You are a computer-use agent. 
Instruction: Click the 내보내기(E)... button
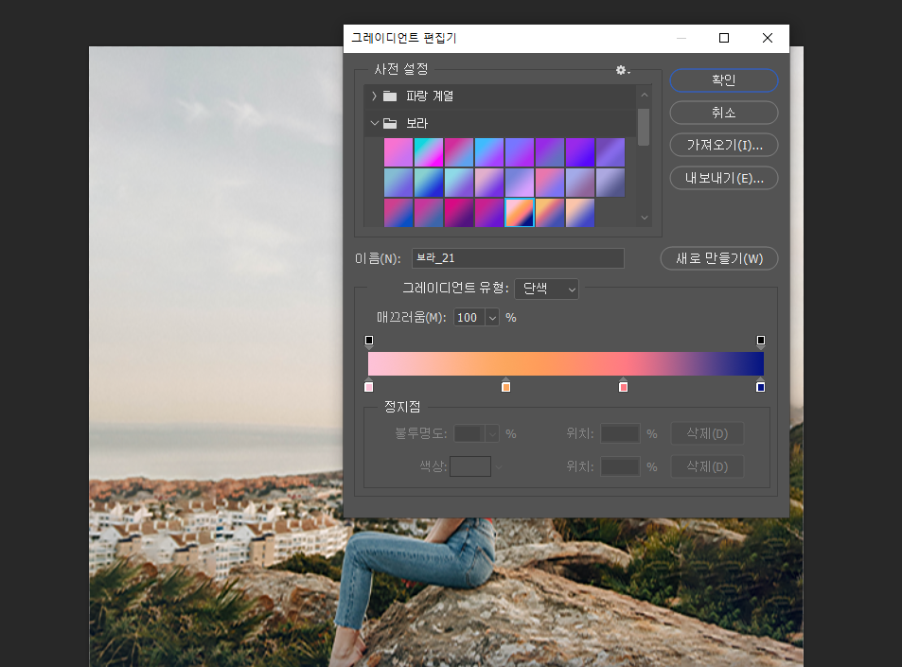point(724,178)
